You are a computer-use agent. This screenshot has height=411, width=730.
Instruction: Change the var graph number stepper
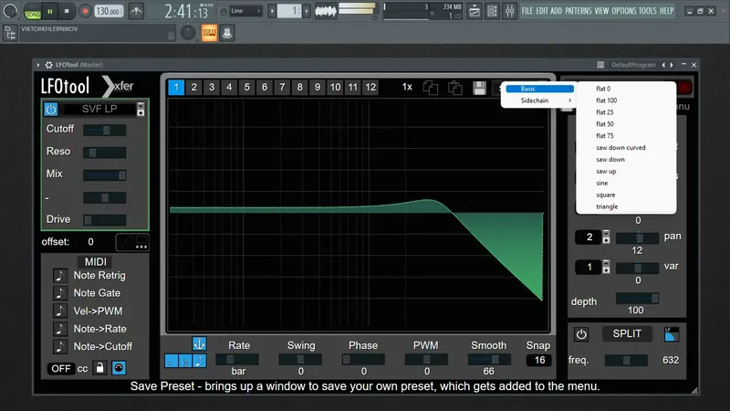[x=606, y=267]
